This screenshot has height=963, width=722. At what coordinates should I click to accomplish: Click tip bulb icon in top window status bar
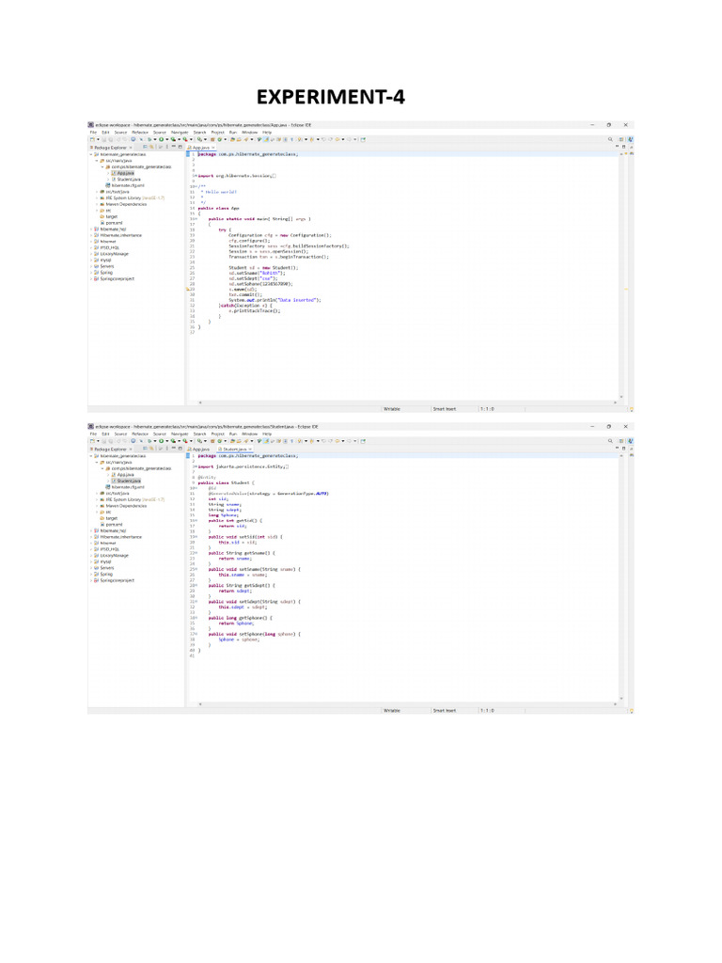point(631,409)
